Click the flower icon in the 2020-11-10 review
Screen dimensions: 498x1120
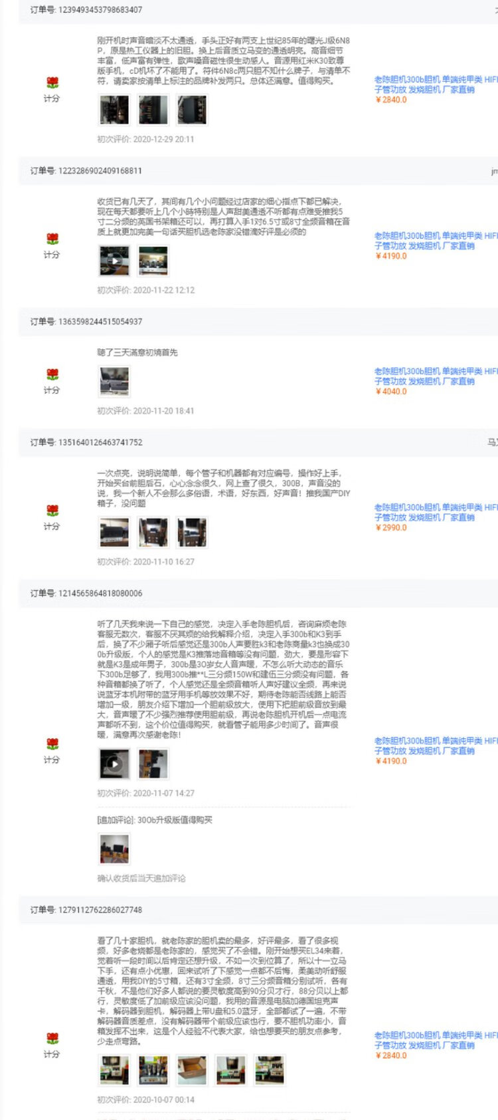52,511
